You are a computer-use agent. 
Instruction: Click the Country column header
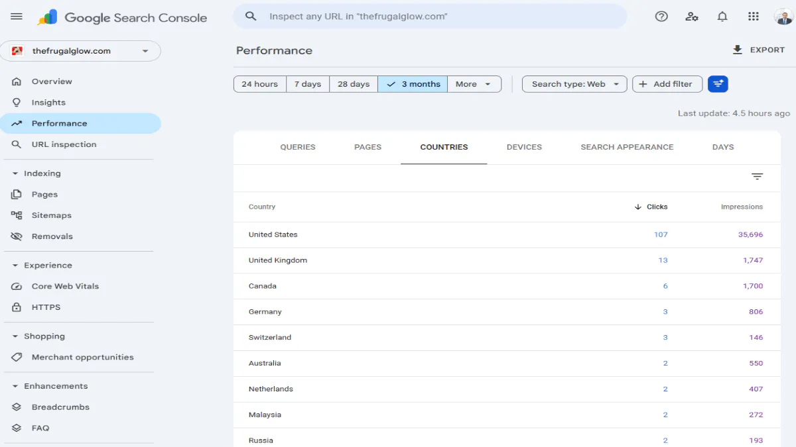(262, 207)
